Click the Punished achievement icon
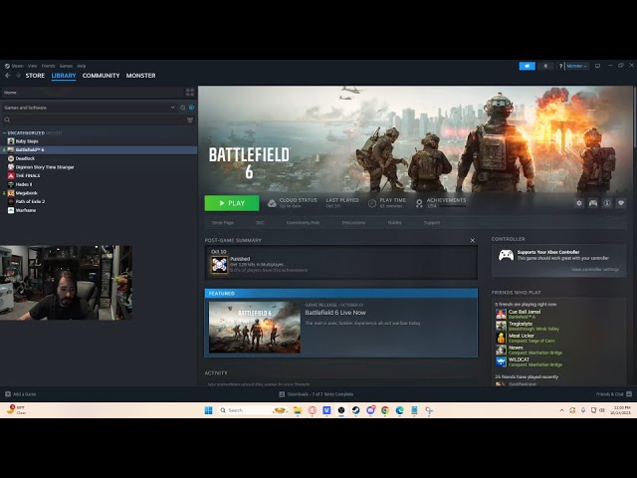The width and height of the screenshot is (637, 478). (x=219, y=265)
